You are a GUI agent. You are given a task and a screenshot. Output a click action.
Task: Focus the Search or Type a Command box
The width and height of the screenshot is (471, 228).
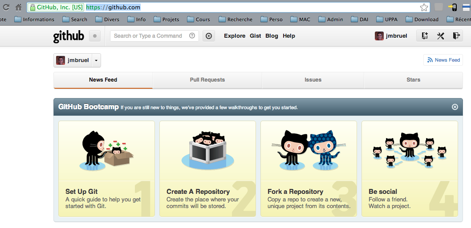[154, 36]
